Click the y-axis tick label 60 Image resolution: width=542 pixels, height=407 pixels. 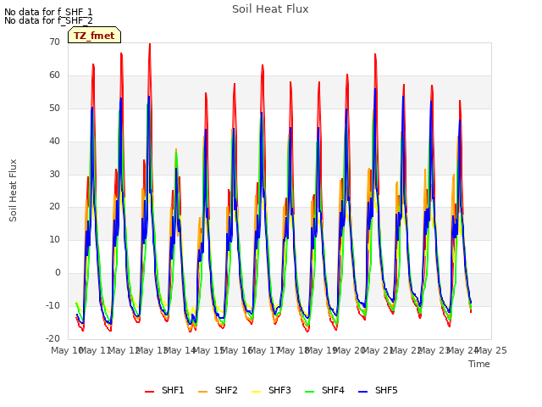pos(54,75)
